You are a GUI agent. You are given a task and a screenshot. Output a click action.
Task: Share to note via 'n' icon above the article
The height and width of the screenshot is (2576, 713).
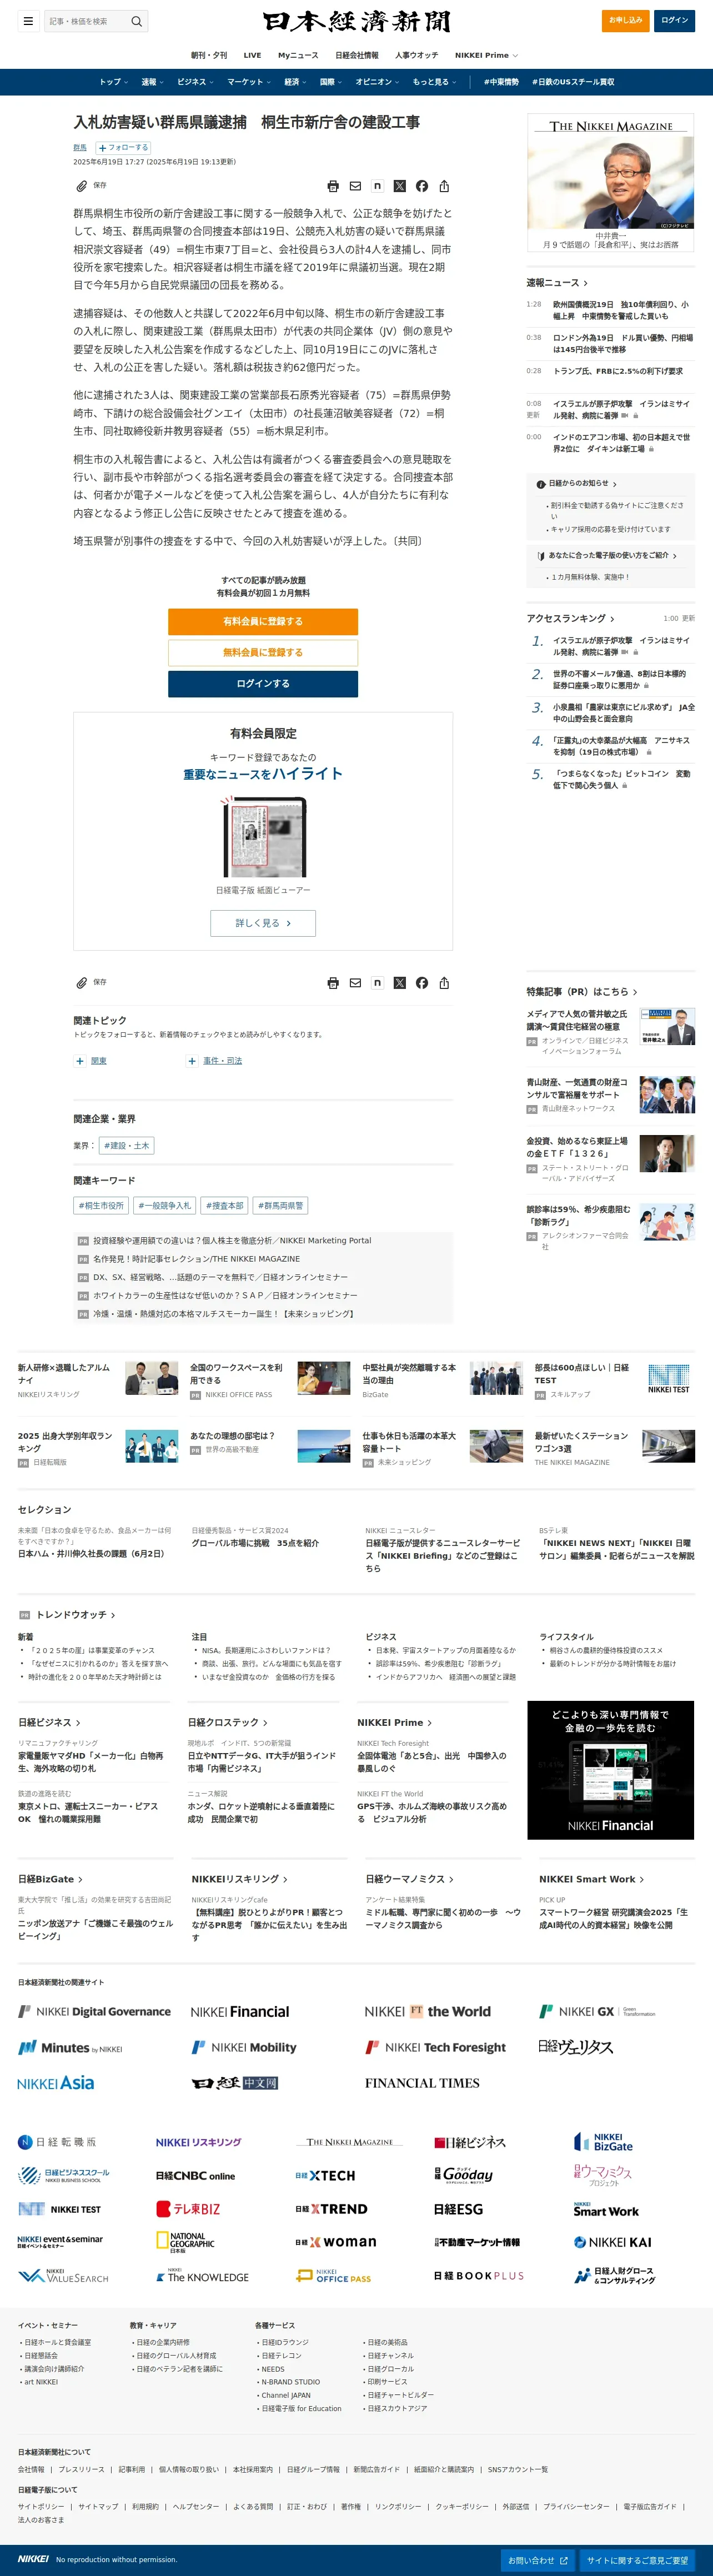(377, 186)
